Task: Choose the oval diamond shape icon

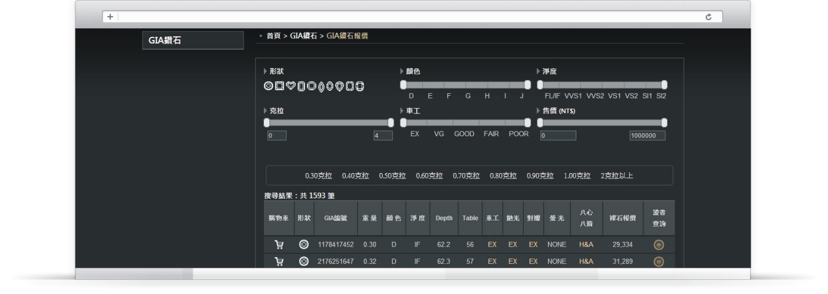Action: 329,85
